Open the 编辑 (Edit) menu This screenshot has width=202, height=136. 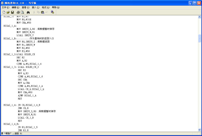[x=15, y=7]
